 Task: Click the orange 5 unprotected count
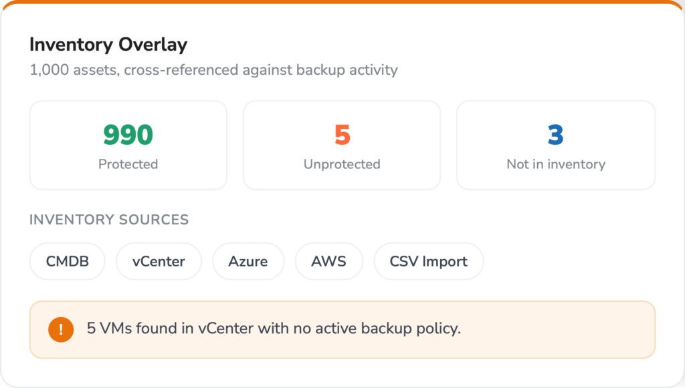pos(342,135)
